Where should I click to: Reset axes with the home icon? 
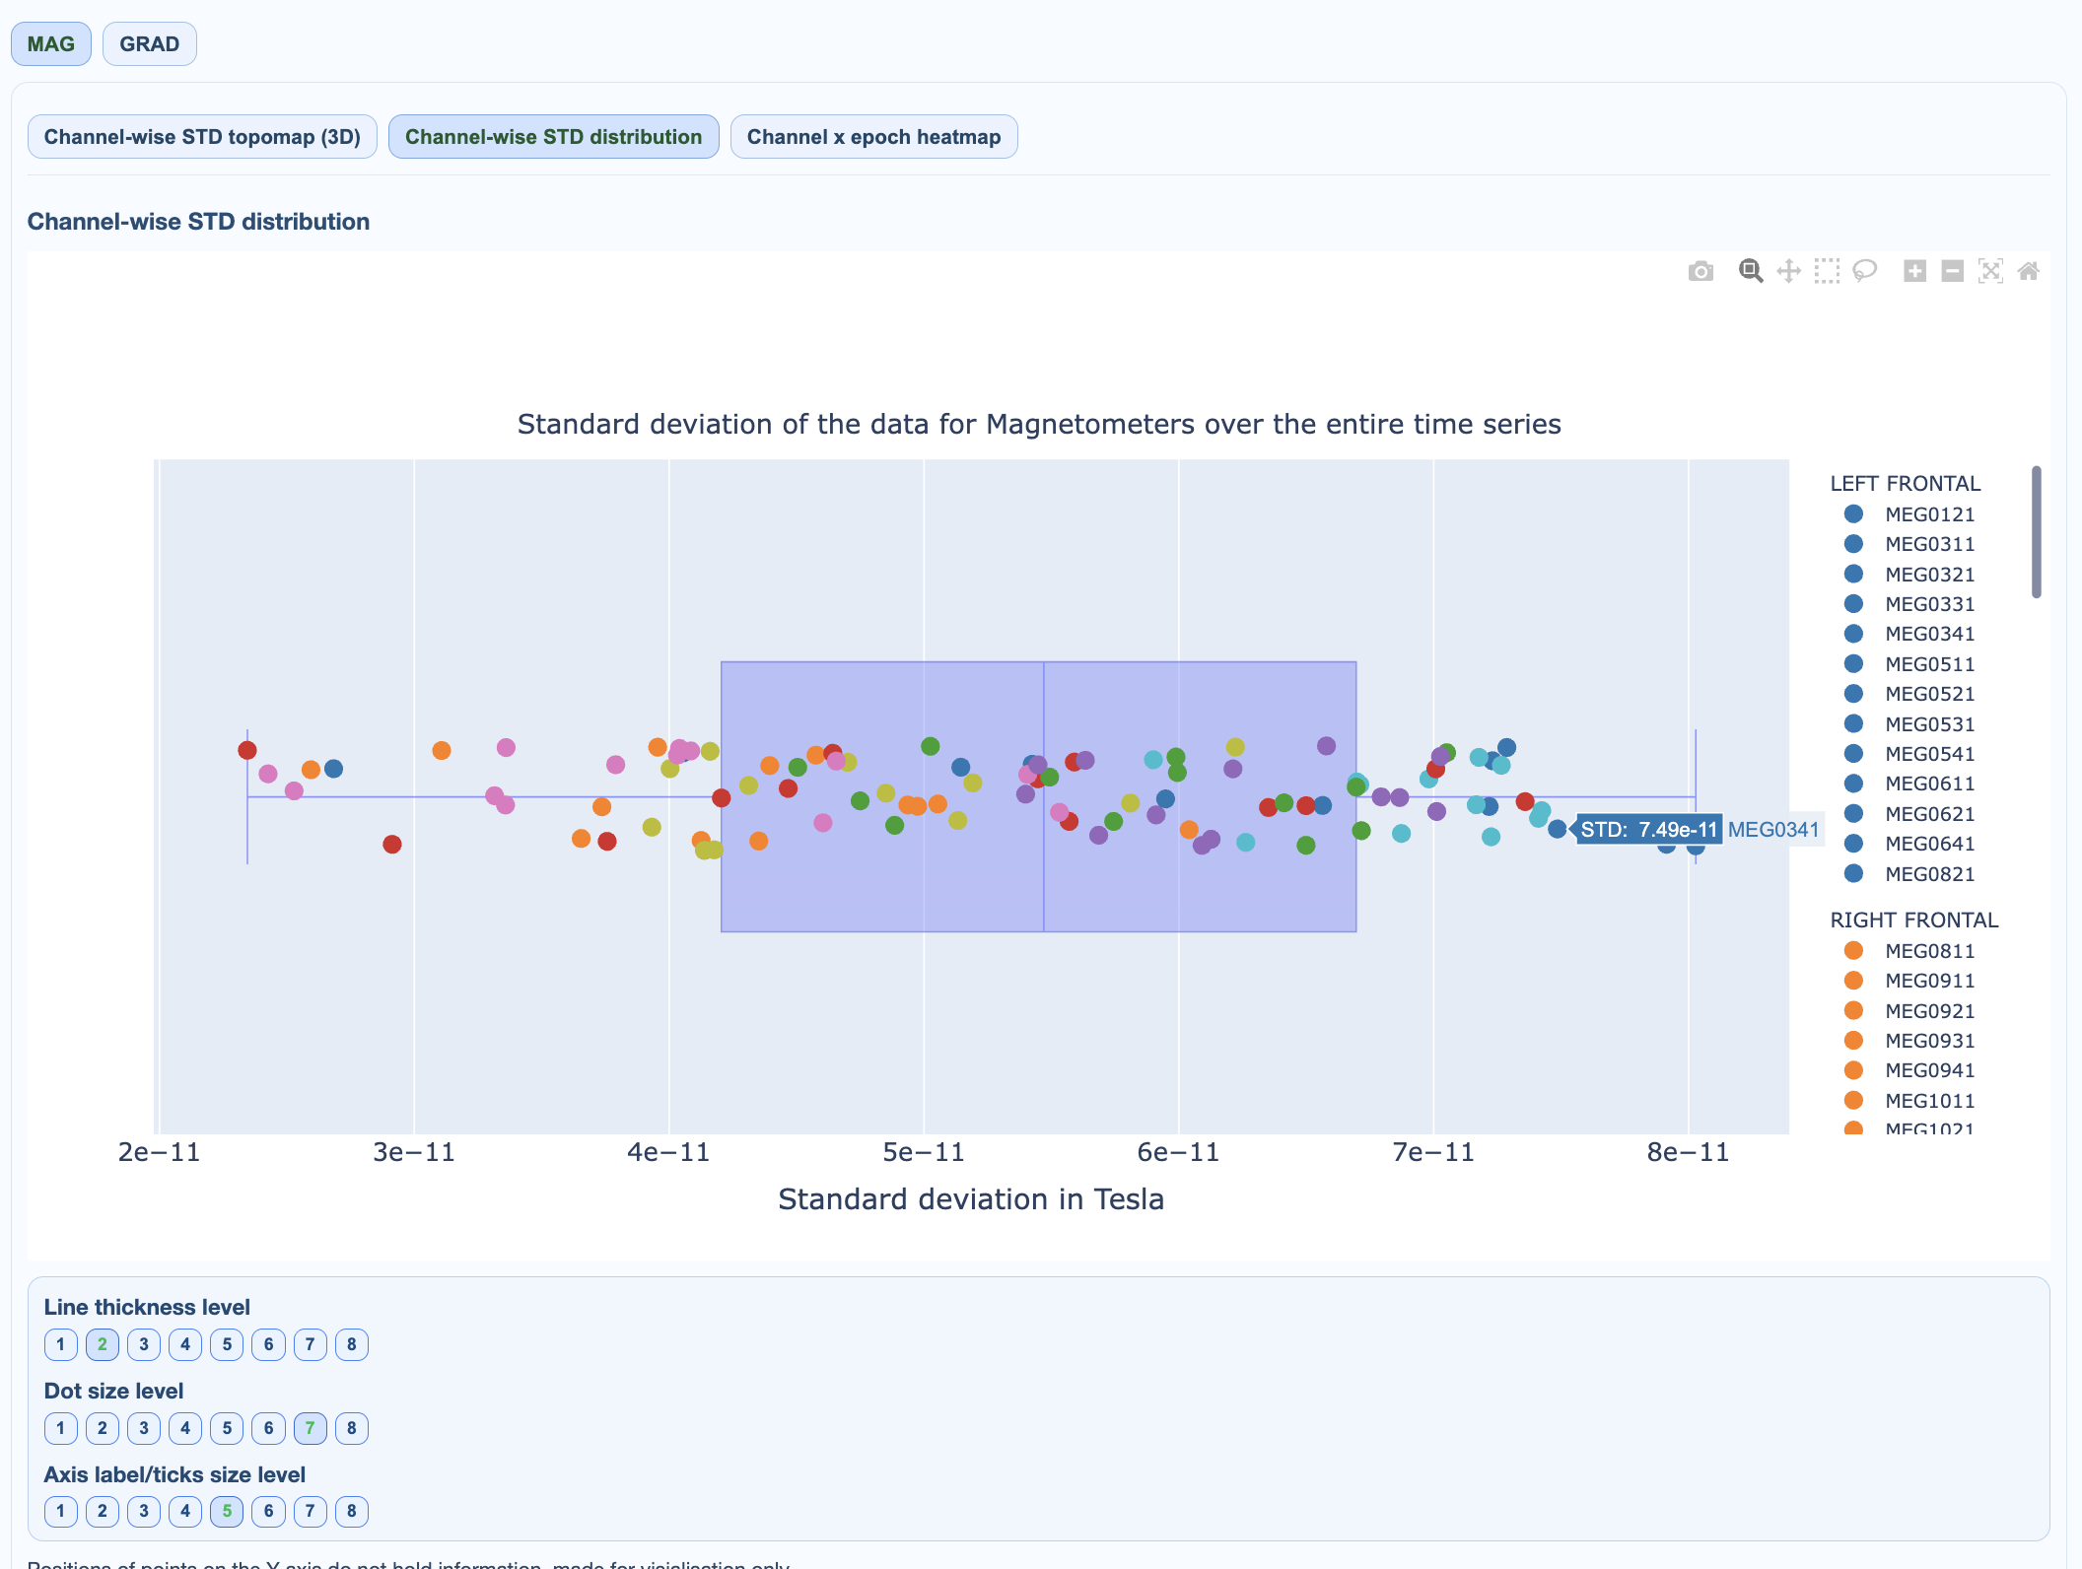[x=2028, y=271]
